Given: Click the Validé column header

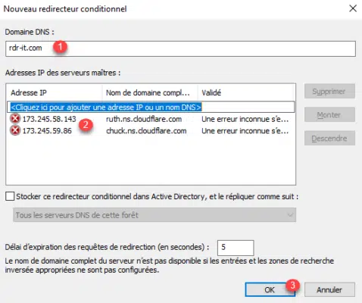Looking at the screenshot, I should (x=245, y=92).
